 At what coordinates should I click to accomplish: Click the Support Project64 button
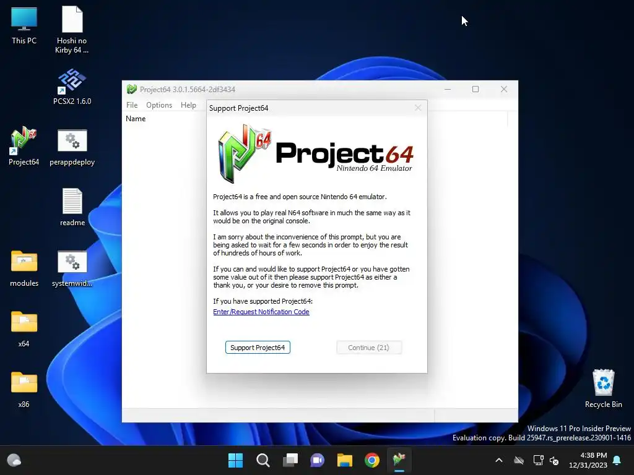[258, 348]
